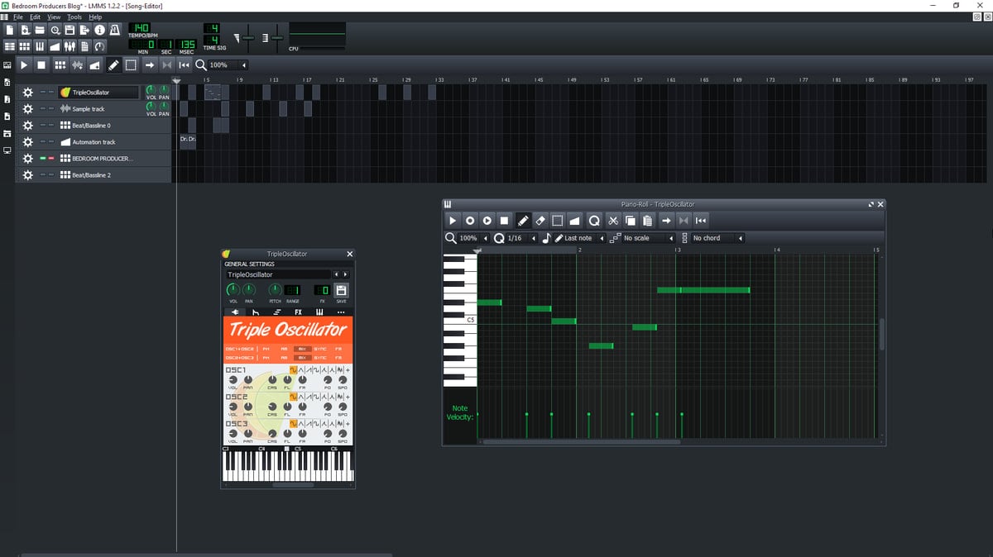The width and height of the screenshot is (993, 557).
Task: Toggle loop points in Song Editor
Action: click(167, 65)
